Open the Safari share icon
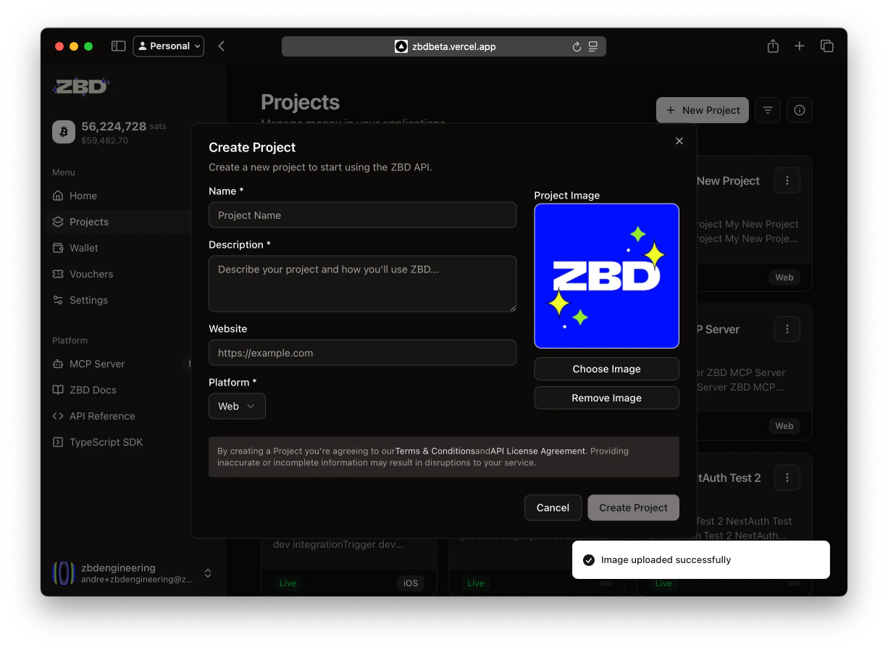 coord(773,46)
